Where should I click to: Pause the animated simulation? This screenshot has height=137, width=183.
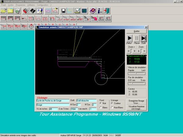pyautogui.click(x=137, y=38)
